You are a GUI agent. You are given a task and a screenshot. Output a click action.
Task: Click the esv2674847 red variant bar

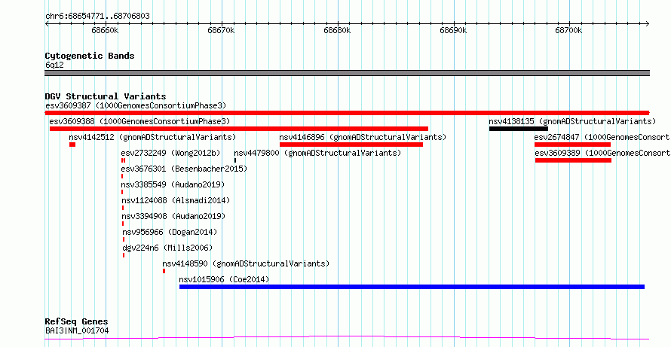pos(572,145)
